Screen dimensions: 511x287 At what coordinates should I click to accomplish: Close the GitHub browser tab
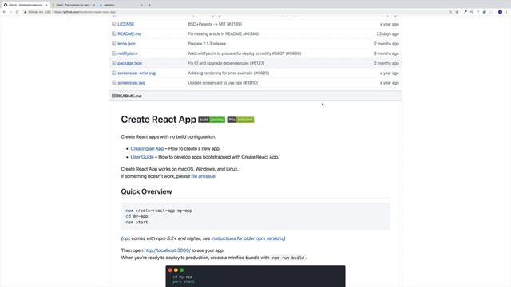click(x=46, y=5)
